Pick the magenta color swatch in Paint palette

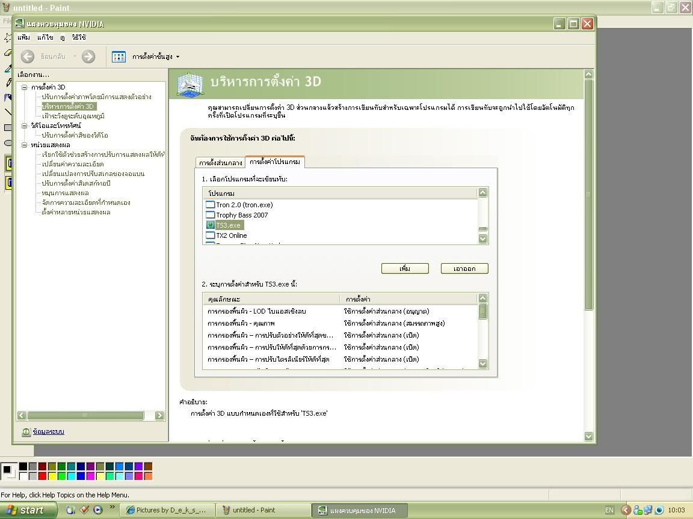(91, 476)
